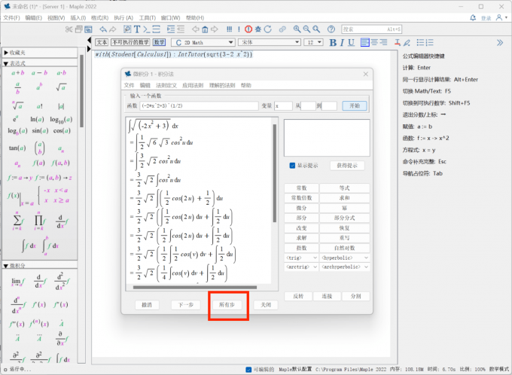Click the undo arrow in the toolbar
Screen dimensions: 512x375
103,29
